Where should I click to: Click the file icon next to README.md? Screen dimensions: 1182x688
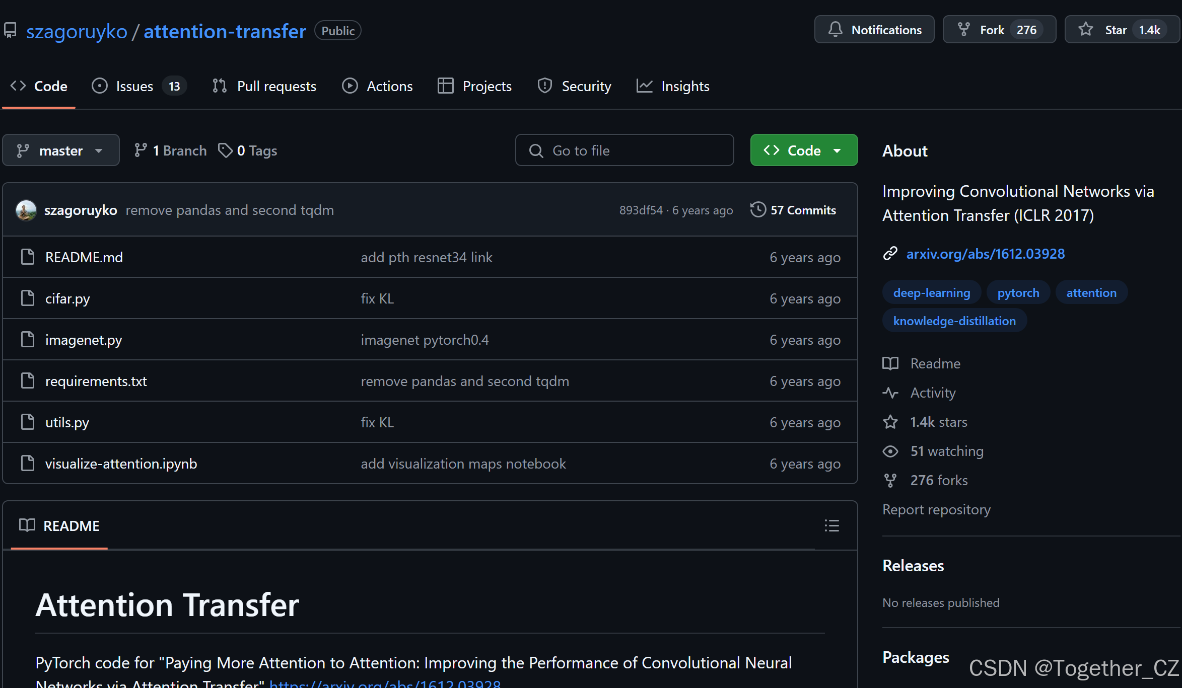click(28, 257)
